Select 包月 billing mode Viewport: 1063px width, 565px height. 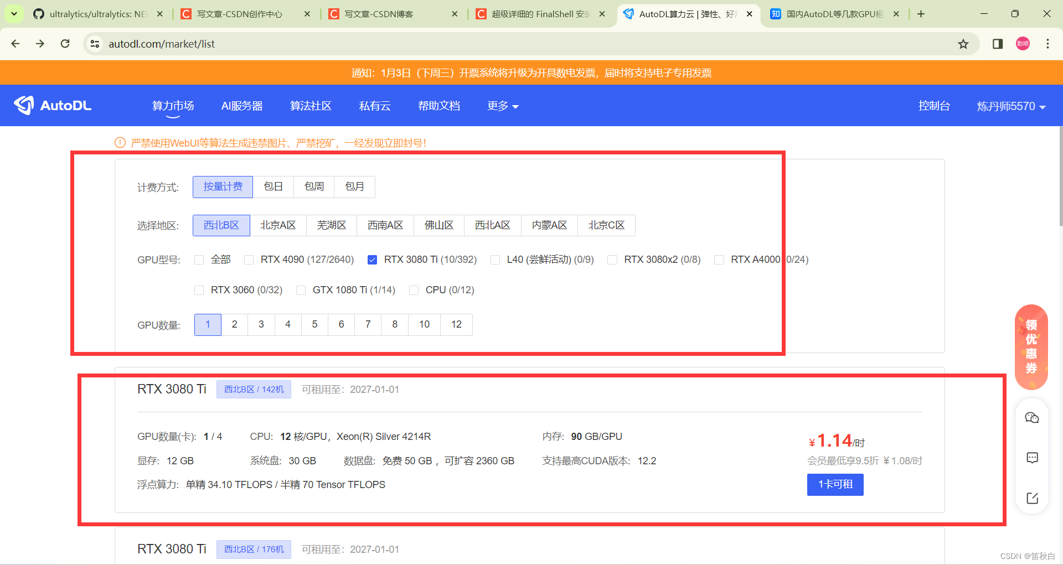(x=354, y=186)
